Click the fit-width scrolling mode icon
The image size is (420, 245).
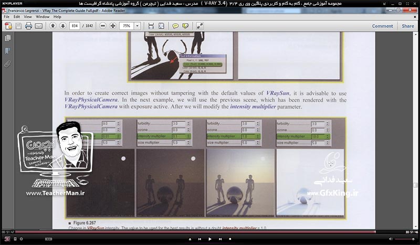pos(151,26)
